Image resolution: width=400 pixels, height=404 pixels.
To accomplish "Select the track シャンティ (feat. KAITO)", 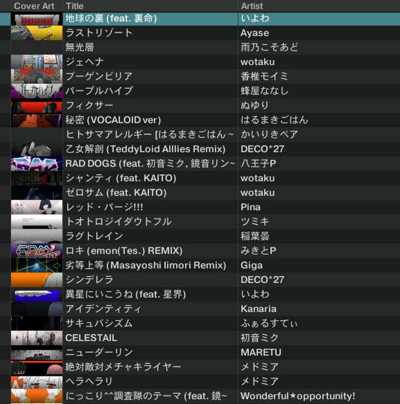I will tap(121, 178).
